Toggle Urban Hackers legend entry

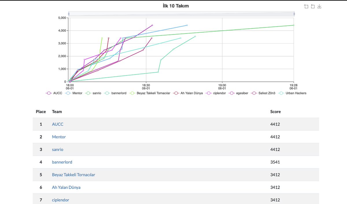click(293, 93)
